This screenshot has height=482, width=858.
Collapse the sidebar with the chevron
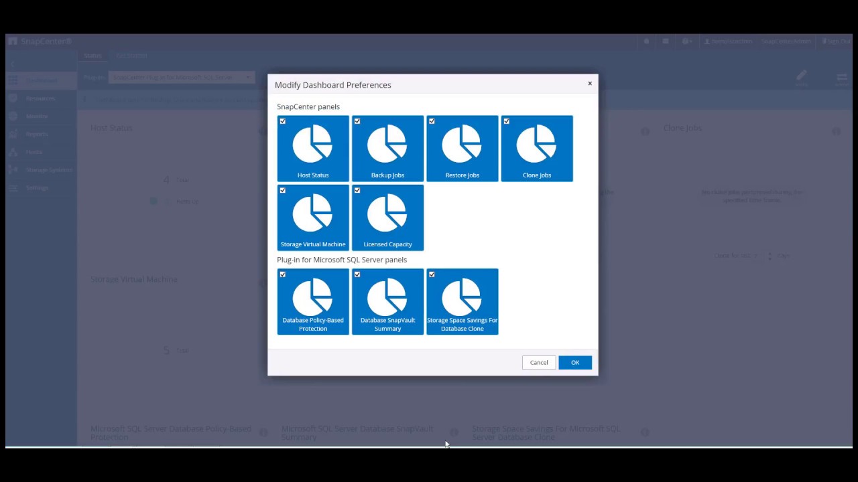pos(12,64)
